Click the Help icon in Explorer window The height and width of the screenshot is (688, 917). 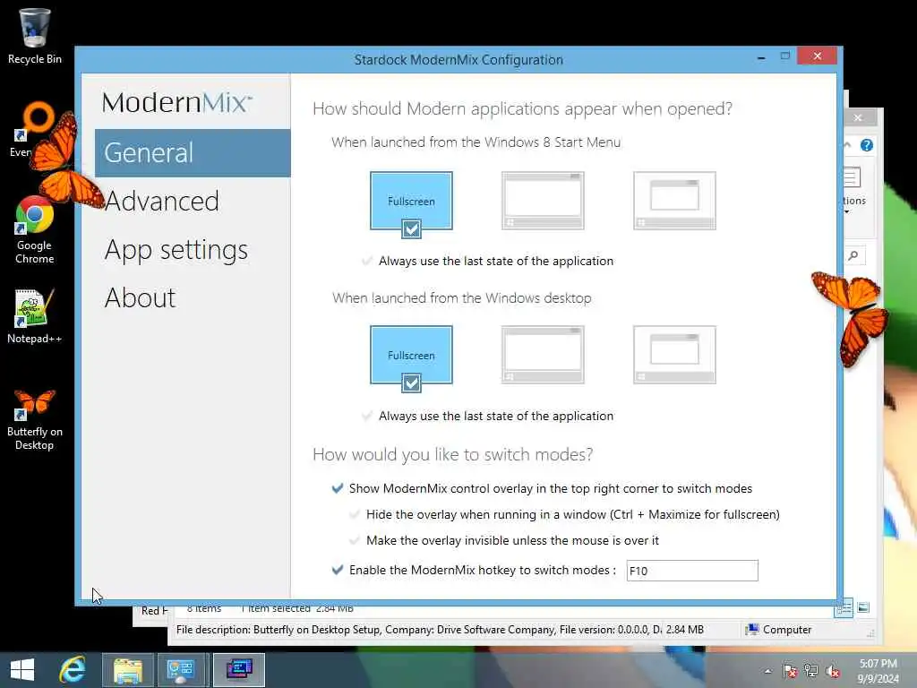tap(866, 145)
